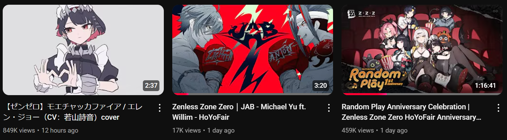This screenshot has width=507, height=140.
Task: Click the watch-progress bar under the Random Play thumbnail
Action: coord(422,94)
